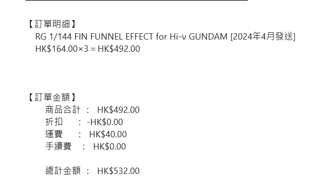Click the horizontal divider line at top
This screenshot has width=324, height=194.
tap(137, 0)
